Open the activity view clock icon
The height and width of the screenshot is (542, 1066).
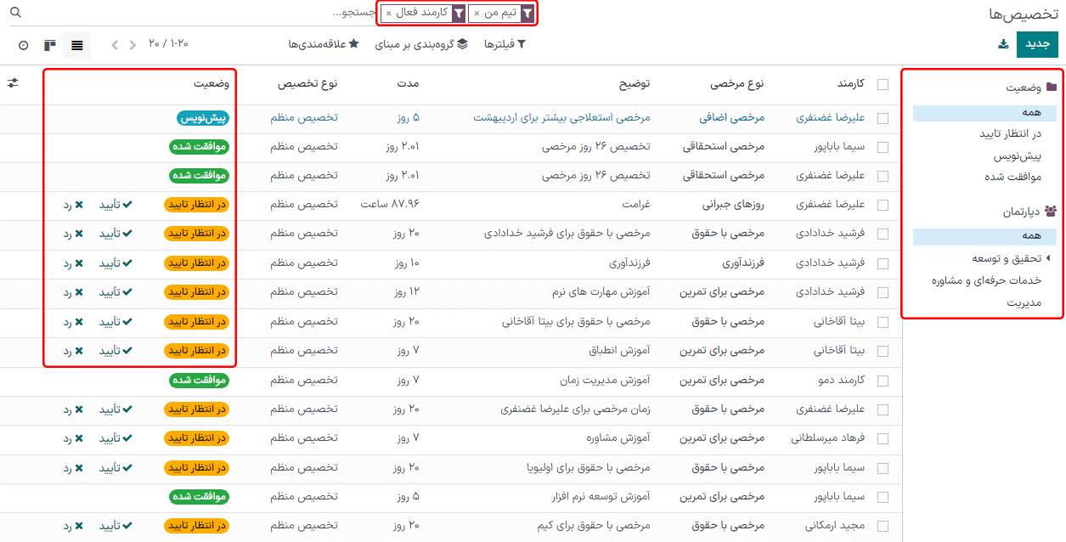[23, 45]
